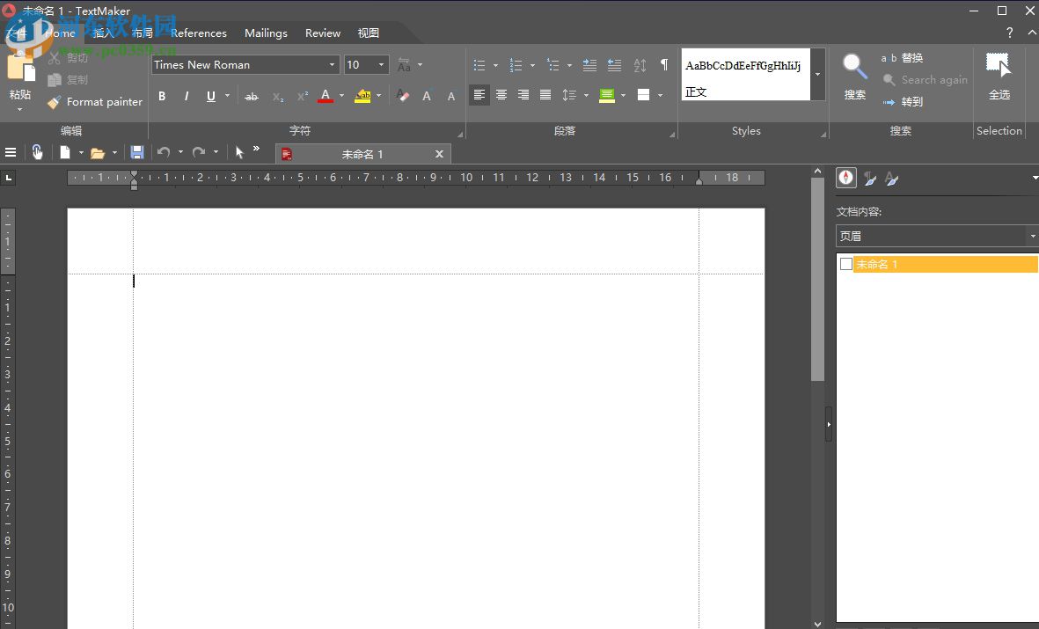Click the search magnifier icon
The width and height of the screenshot is (1039, 629).
point(854,67)
